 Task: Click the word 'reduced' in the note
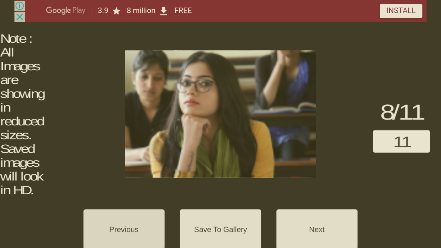click(22, 121)
